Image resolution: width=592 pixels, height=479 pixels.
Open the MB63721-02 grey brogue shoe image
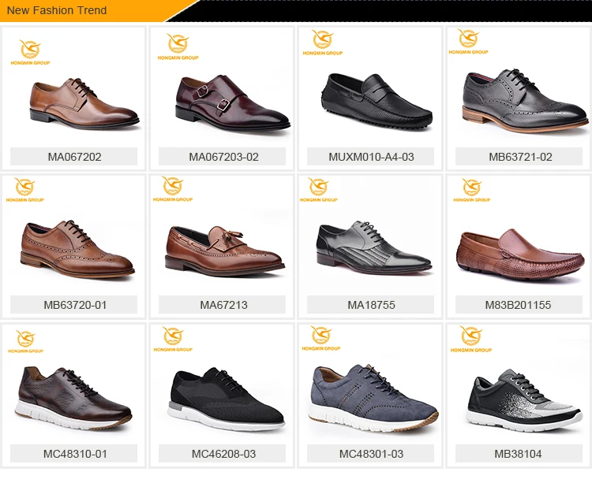coord(525,100)
